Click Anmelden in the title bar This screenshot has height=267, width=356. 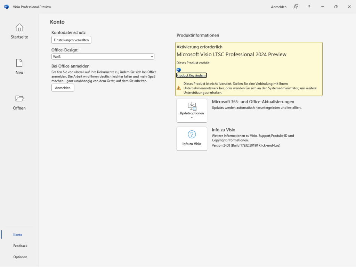pyautogui.click(x=279, y=7)
